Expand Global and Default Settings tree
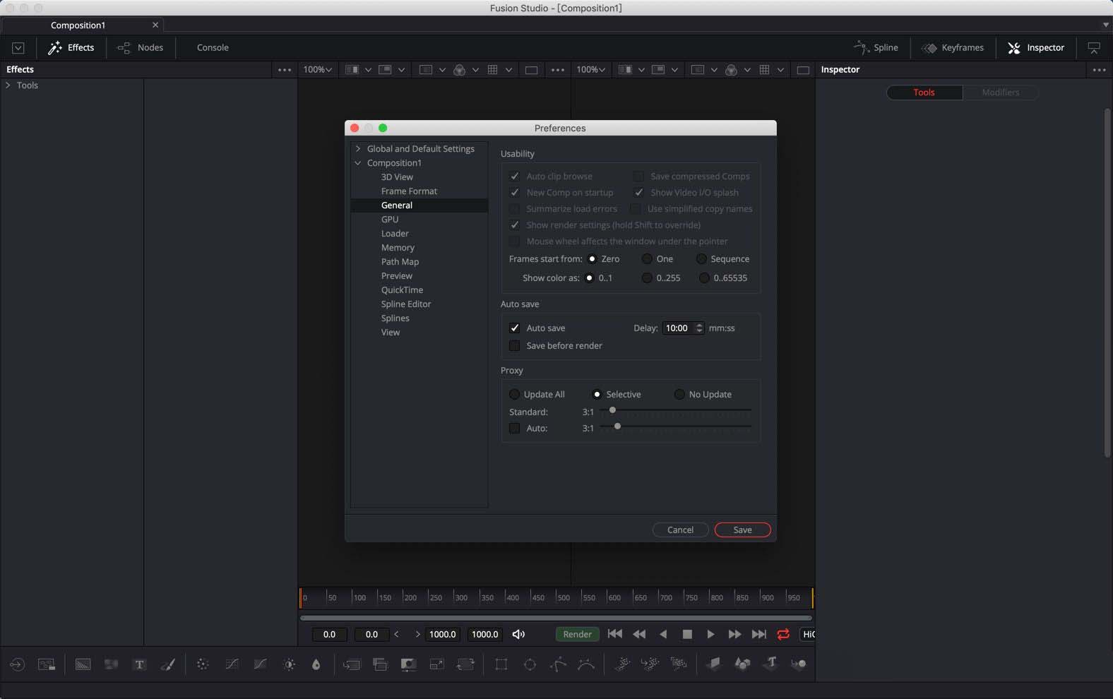 [x=358, y=149]
